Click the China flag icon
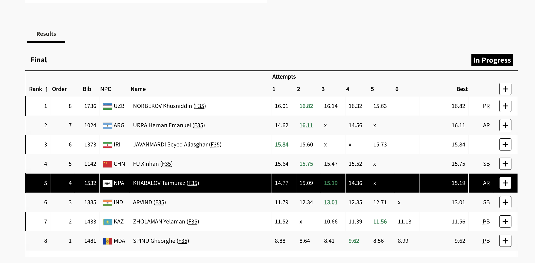The image size is (535, 263). (x=107, y=164)
